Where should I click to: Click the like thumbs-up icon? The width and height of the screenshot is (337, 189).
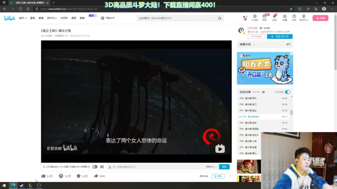43,176
